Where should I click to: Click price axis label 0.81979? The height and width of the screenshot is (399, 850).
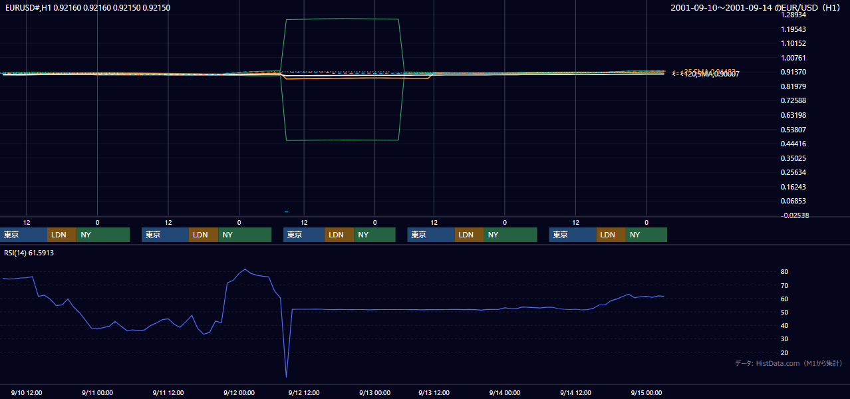793,86
